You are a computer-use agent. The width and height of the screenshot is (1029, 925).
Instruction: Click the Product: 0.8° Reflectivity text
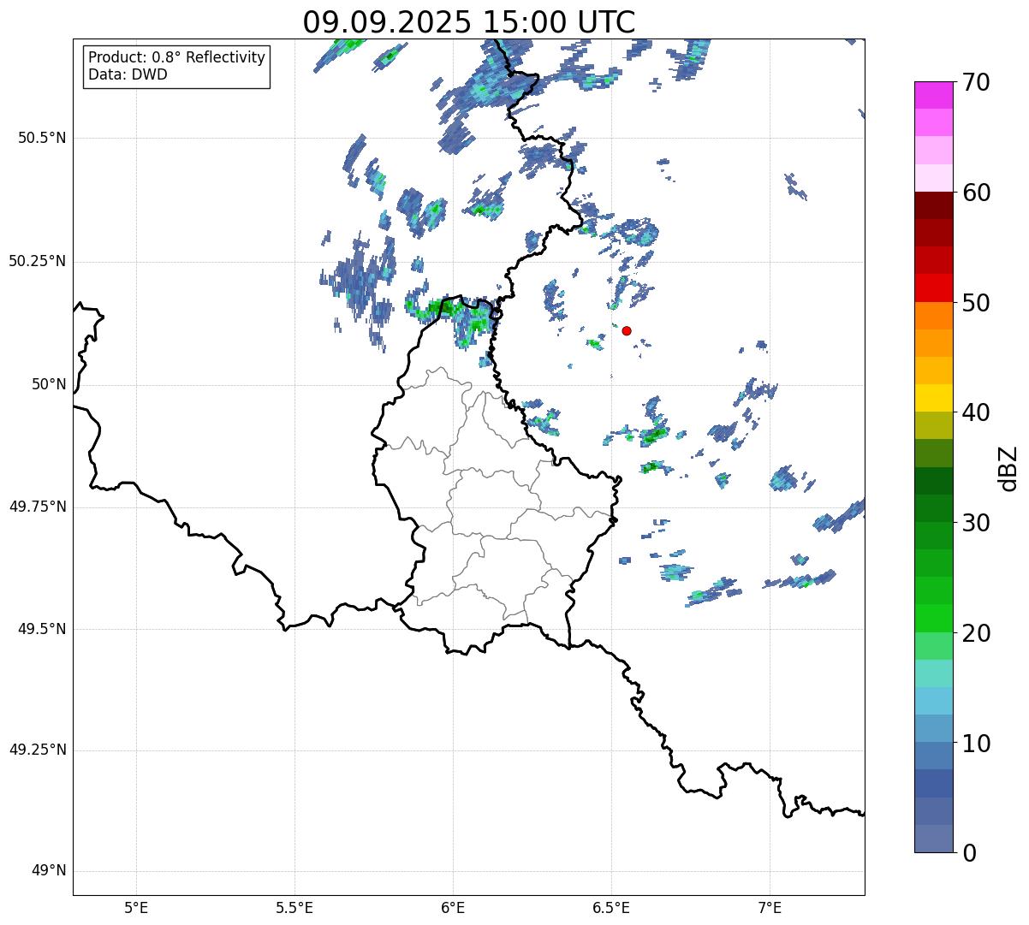pyautogui.click(x=176, y=57)
